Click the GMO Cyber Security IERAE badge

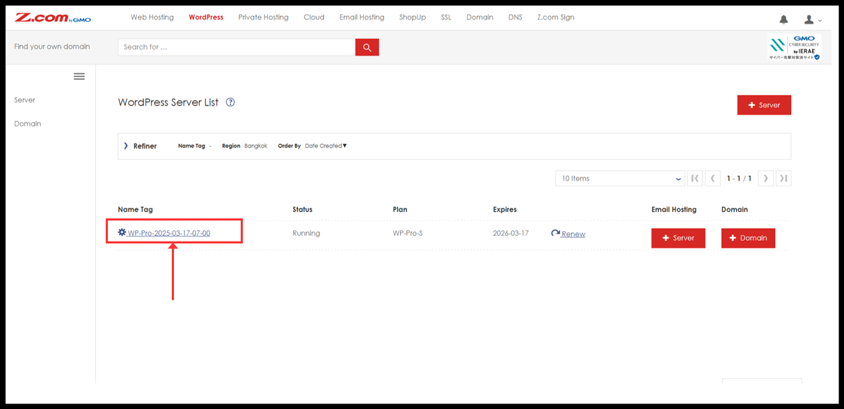click(x=794, y=48)
